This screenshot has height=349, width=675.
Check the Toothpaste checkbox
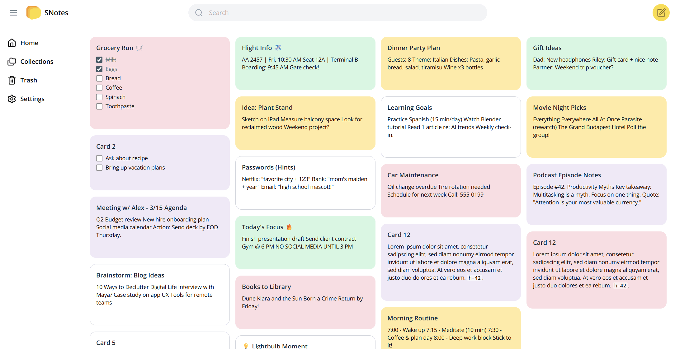tap(99, 106)
